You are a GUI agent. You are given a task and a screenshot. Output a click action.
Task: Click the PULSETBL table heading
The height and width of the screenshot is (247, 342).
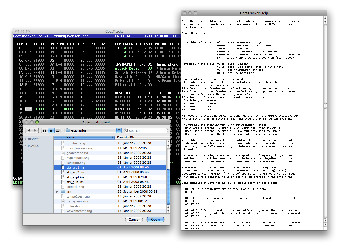point(143,93)
